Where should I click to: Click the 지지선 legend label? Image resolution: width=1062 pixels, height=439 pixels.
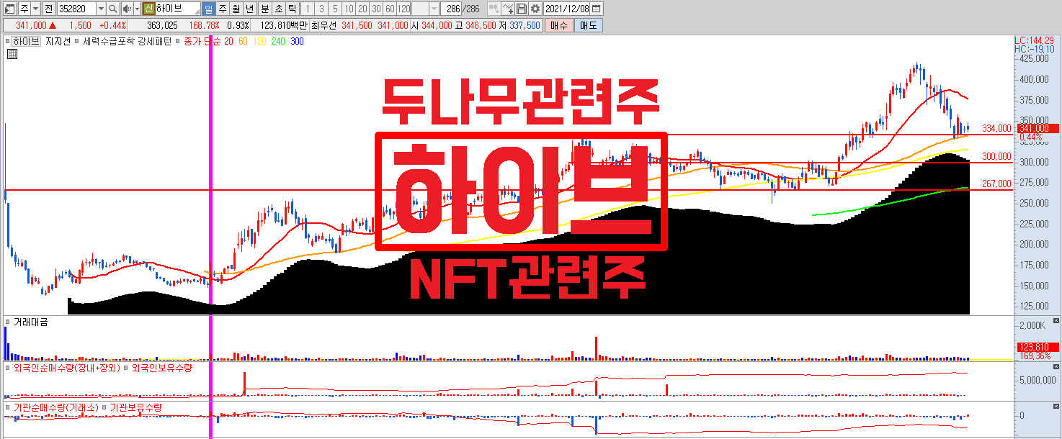pyautogui.click(x=58, y=42)
